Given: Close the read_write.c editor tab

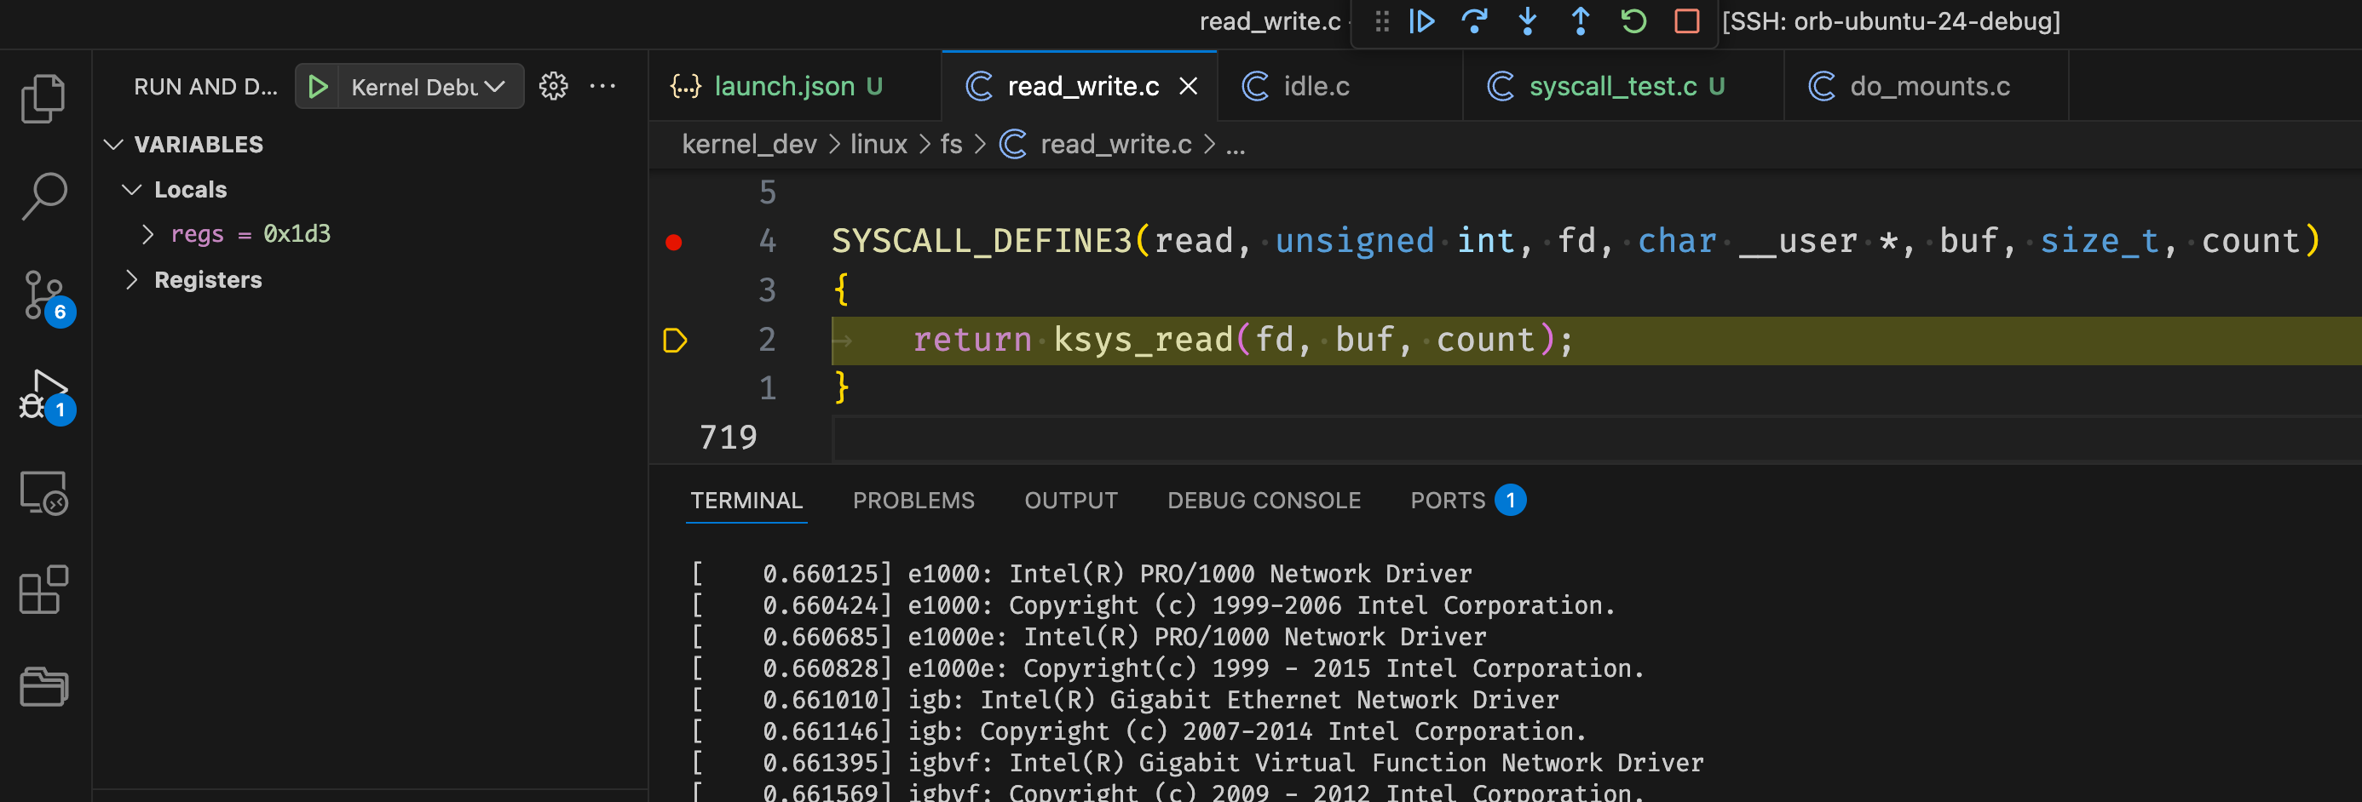Looking at the screenshot, I should tap(1189, 86).
